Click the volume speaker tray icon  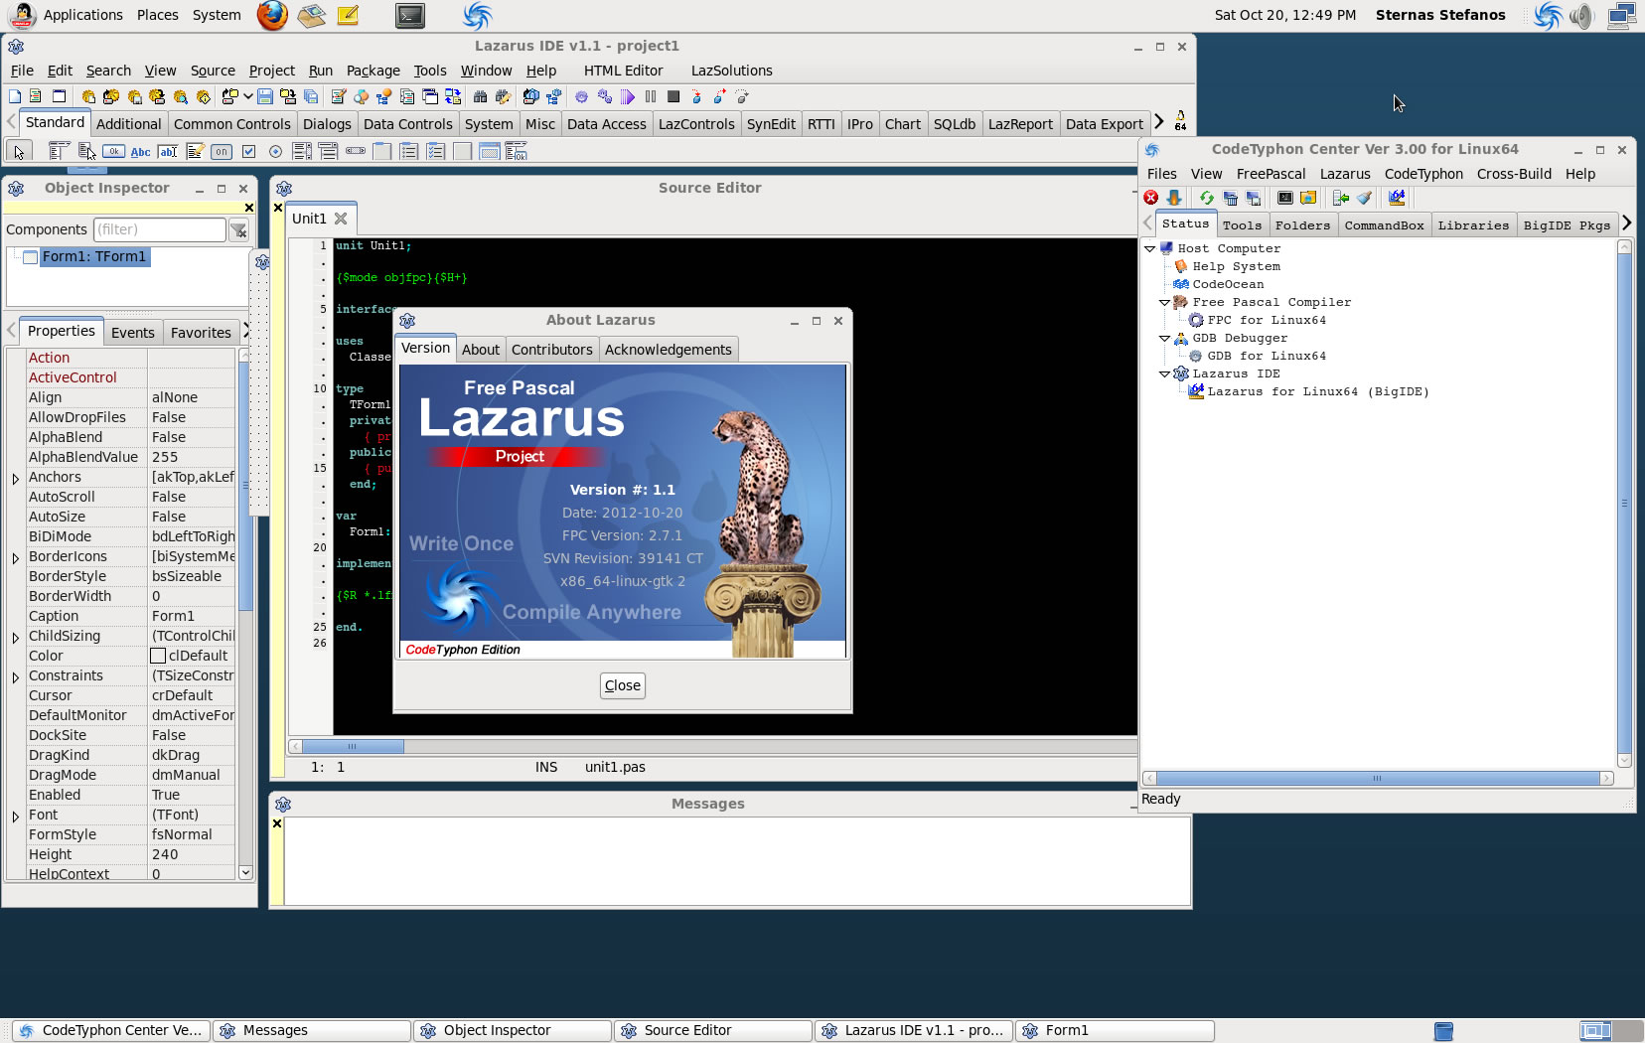1581,15
